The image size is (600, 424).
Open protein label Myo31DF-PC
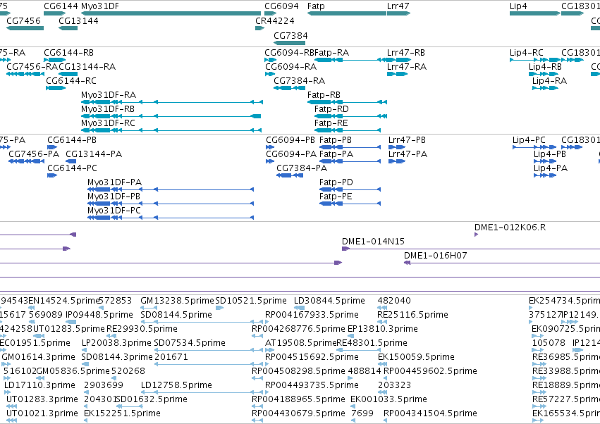[x=114, y=211]
